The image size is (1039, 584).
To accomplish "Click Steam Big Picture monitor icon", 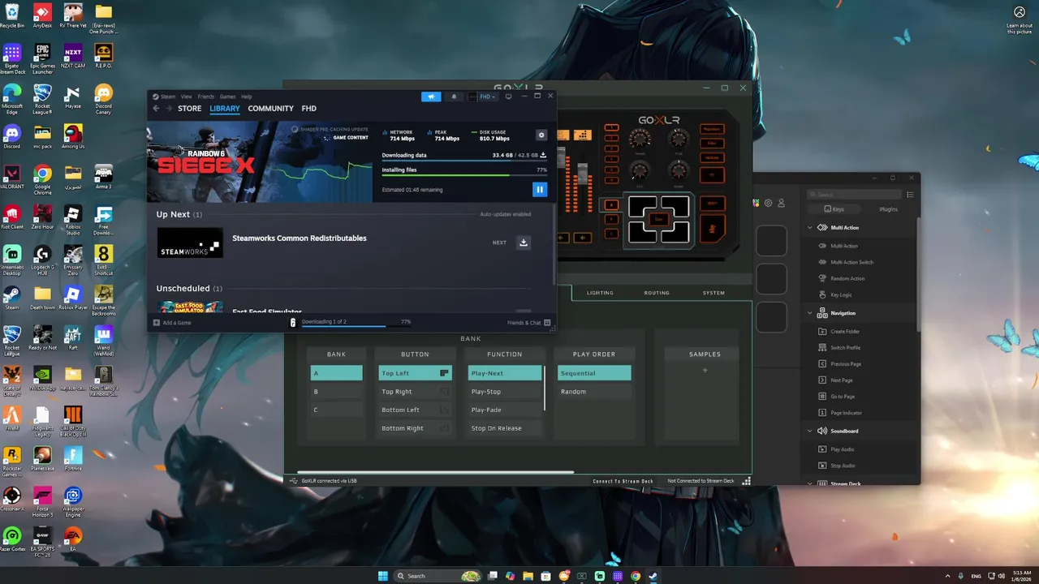I will pyautogui.click(x=508, y=97).
